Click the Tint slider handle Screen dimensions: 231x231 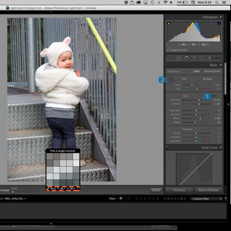(197, 89)
